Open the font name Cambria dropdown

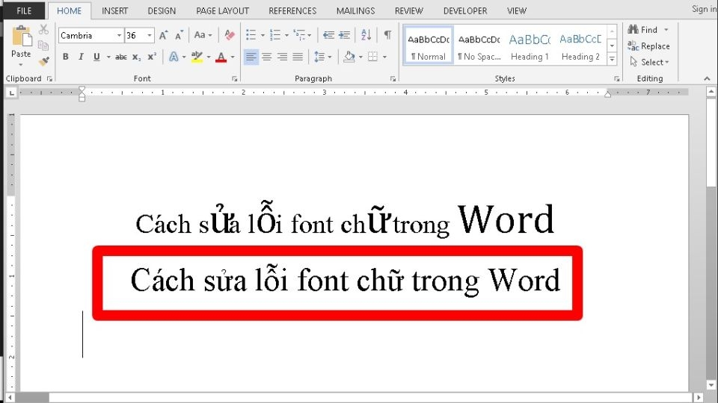click(119, 35)
